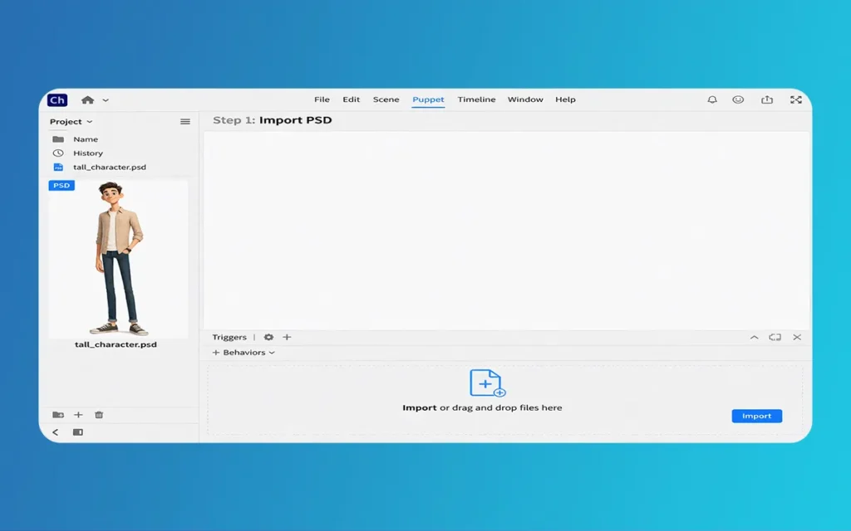Collapse the Triggers panel with the chevron
Image resolution: width=851 pixels, height=531 pixels.
[754, 338]
